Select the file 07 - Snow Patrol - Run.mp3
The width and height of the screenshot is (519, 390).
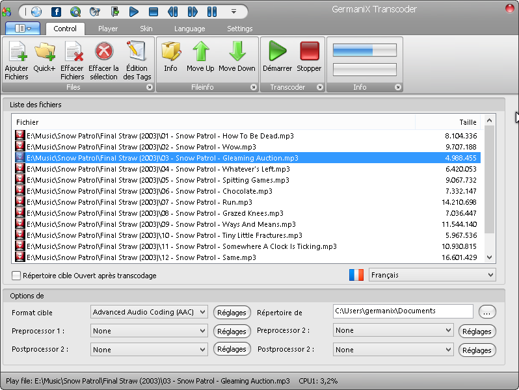pos(140,203)
